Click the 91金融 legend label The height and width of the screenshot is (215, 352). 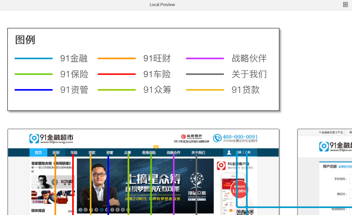(74, 58)
